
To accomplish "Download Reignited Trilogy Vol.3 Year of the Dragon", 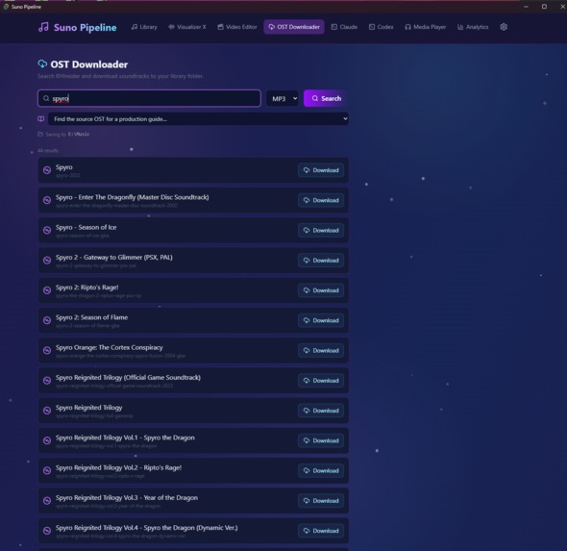I will pyautogui.click(x=321, y=500).
